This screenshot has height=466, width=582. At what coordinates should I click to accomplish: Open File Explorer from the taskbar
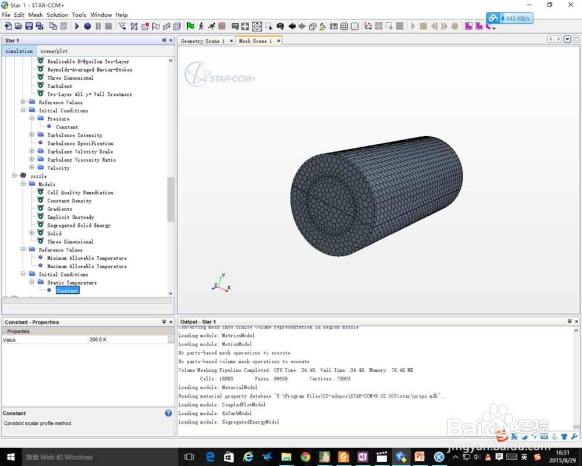[286, 457]
